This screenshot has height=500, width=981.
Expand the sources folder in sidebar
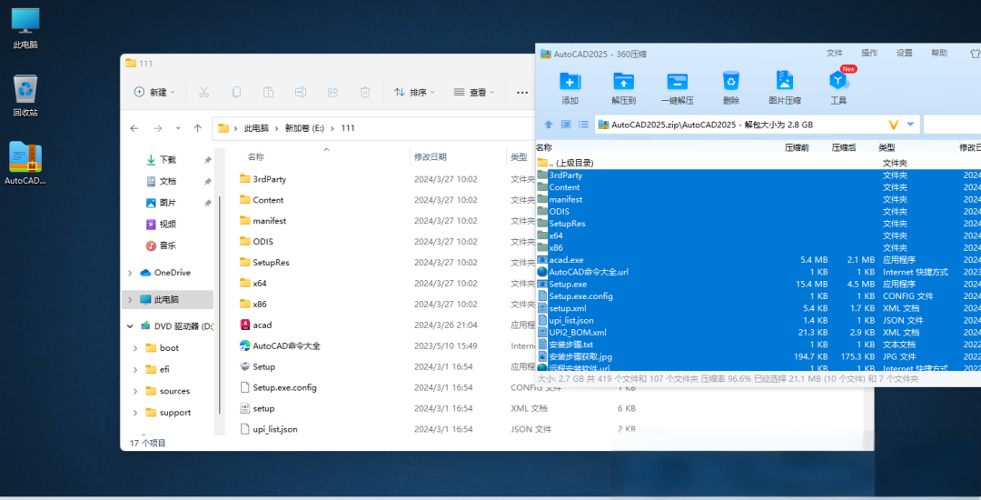[x=135, y=391]
